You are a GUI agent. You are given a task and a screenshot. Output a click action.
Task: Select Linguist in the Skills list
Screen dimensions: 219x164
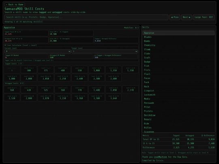pyautogui.click(x=178, y=91)
